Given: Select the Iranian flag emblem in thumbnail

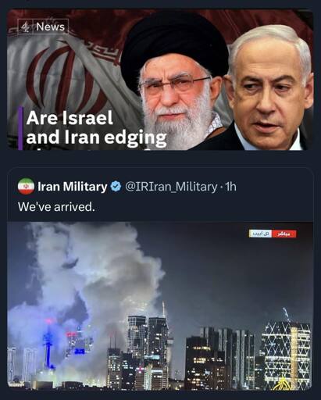Looking at the screenshot, I should coord(63,77).
